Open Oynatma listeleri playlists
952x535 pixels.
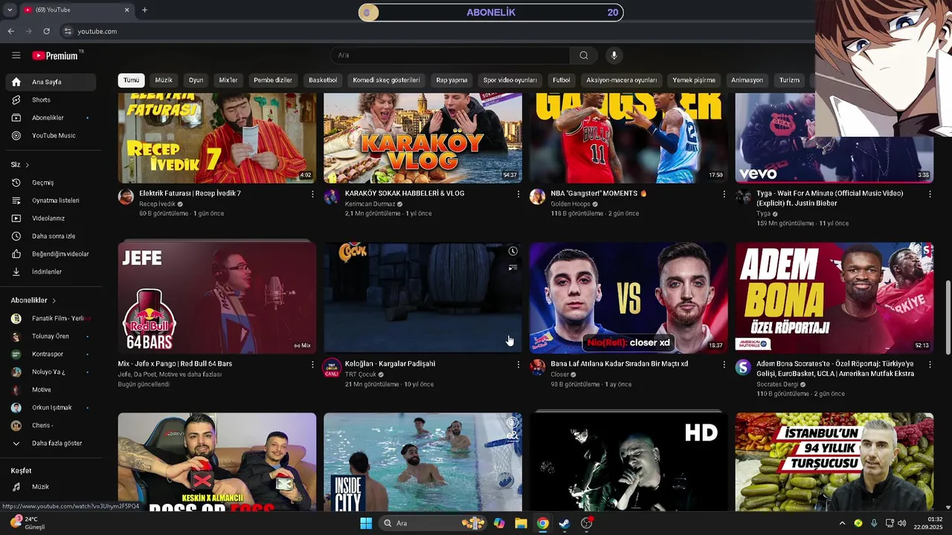pos(51,201)
